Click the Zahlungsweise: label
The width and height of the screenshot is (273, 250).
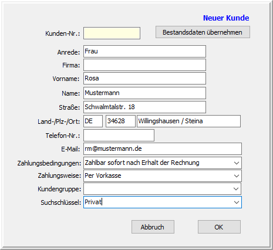pyautogui.click(x=59, y=175)
